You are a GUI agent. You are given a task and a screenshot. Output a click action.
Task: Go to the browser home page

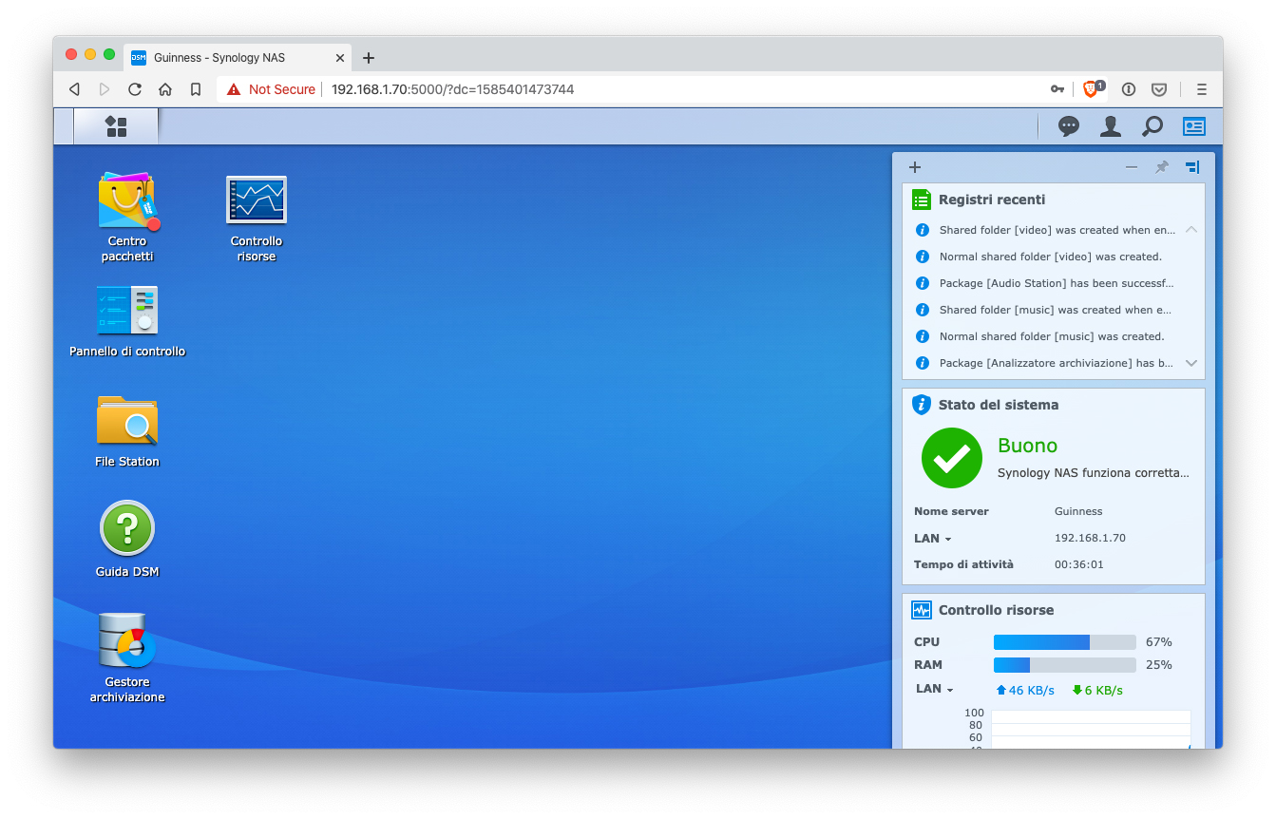click(165, 89)
